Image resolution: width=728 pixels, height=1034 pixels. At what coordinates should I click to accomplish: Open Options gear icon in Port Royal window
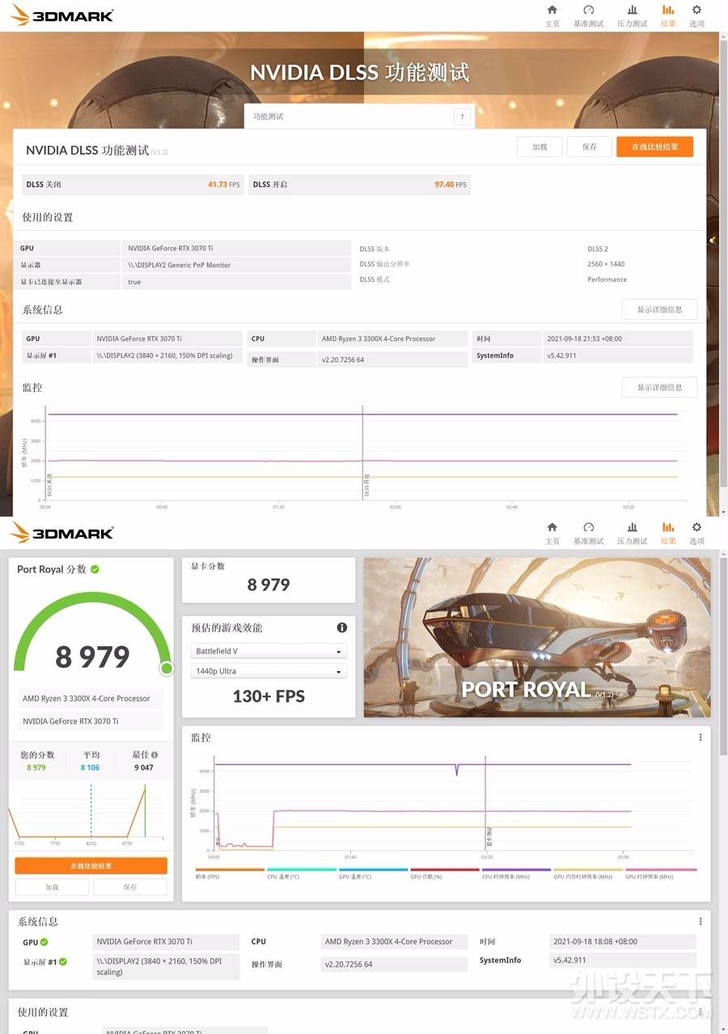[696, 527]
